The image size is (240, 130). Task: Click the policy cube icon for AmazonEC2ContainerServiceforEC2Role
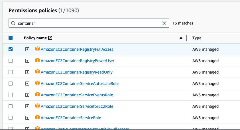coord(37,106)
